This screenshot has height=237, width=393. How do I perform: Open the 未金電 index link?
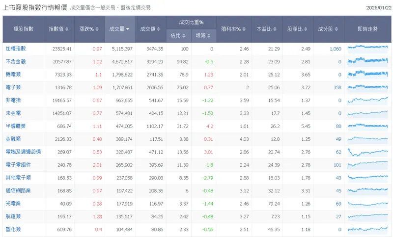coord(13,113)
